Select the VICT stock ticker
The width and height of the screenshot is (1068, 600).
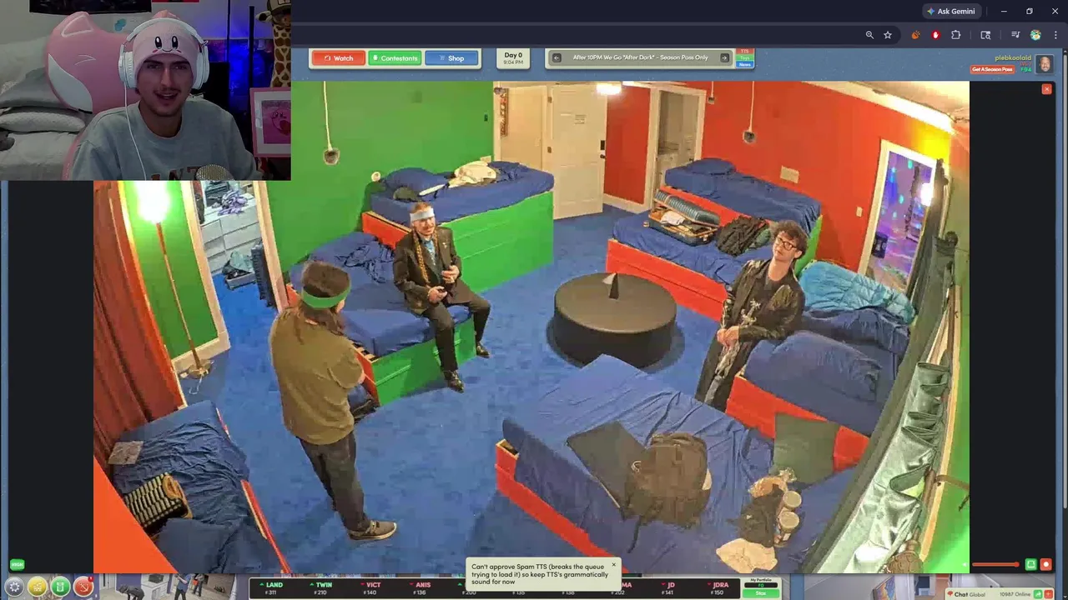point(370,588)
